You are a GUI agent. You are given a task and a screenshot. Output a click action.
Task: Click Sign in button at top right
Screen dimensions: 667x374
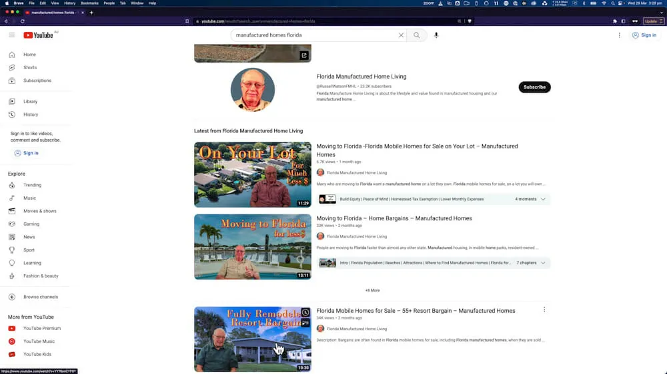coord(644,35)
